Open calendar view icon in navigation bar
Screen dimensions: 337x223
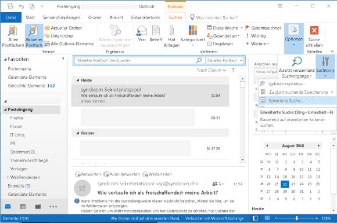[x=23, y=207]
